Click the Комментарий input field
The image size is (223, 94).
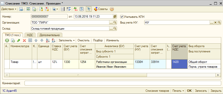(123, 83)
